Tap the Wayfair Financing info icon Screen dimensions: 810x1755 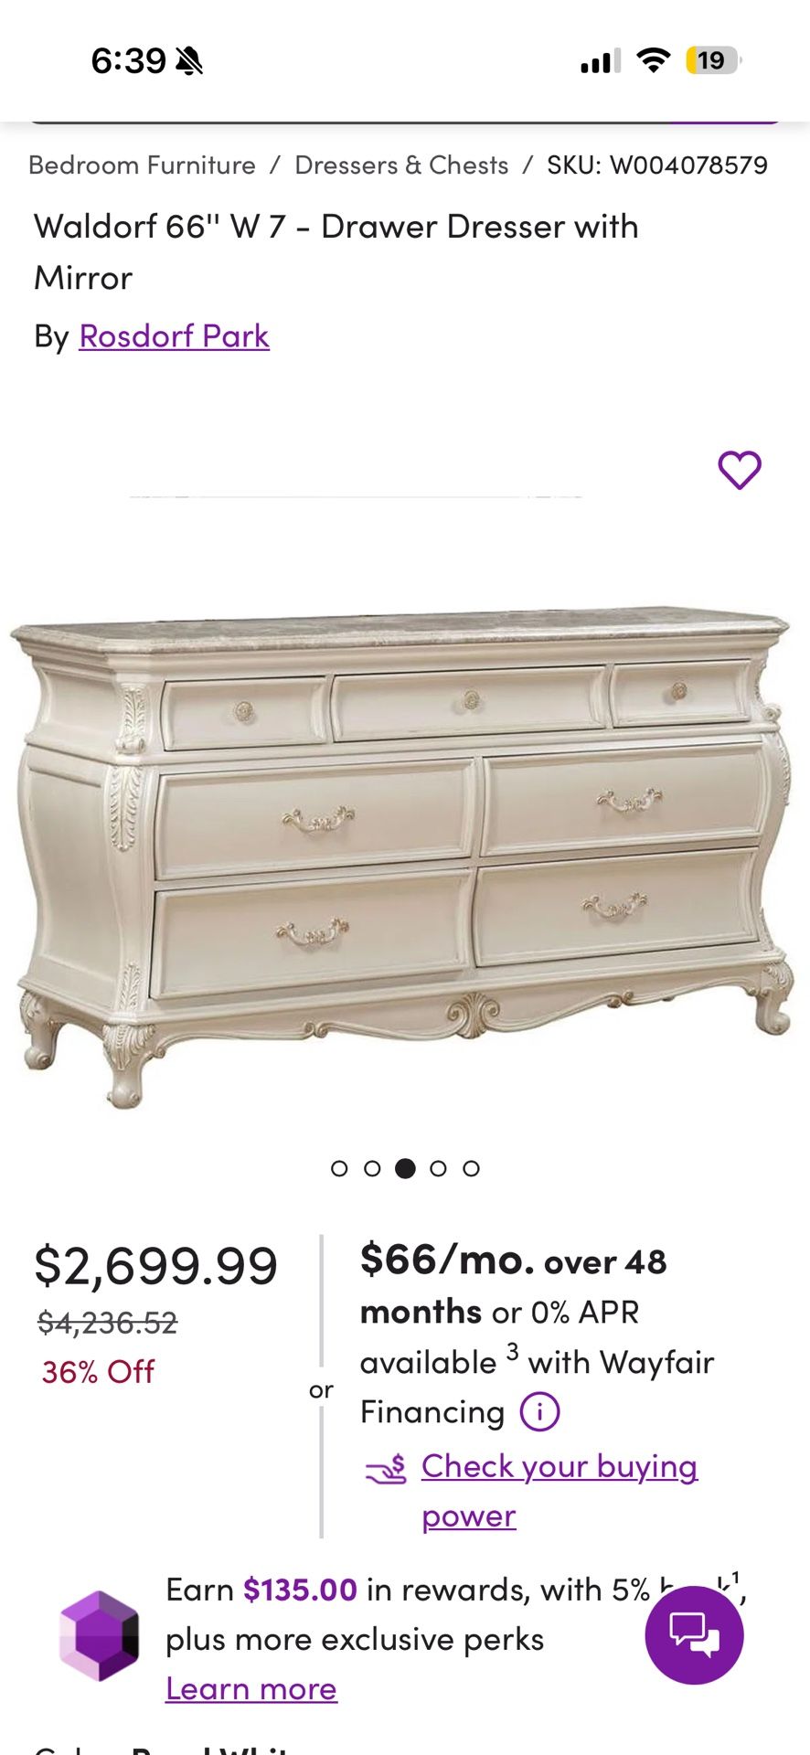(x=539, y=1412)
